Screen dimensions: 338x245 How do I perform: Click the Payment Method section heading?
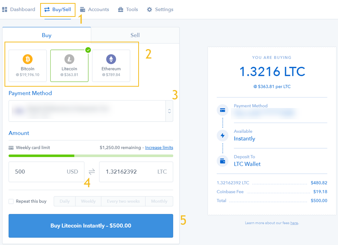(x=30, y=93)
